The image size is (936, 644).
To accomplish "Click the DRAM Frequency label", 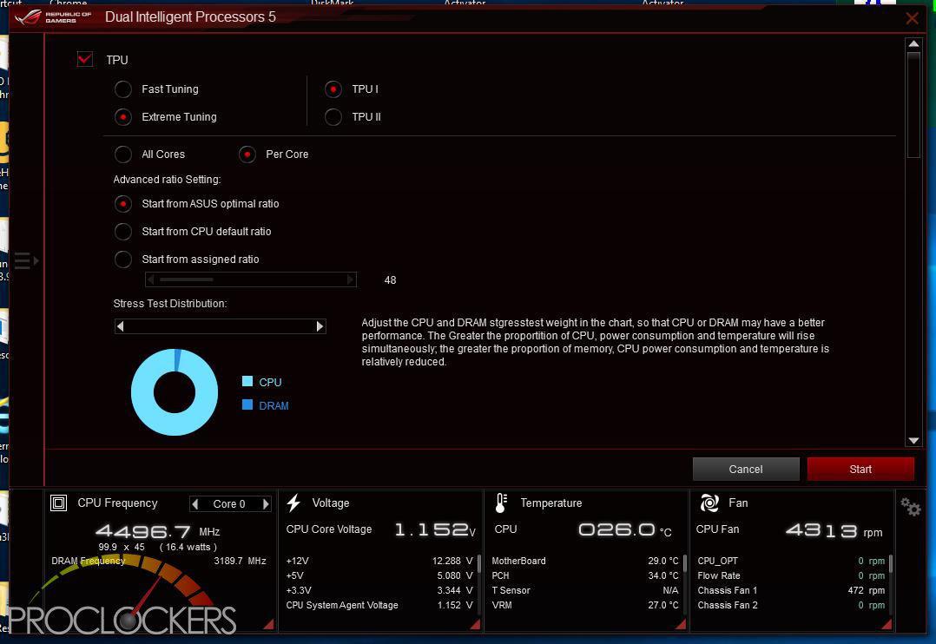I will 89,561.
